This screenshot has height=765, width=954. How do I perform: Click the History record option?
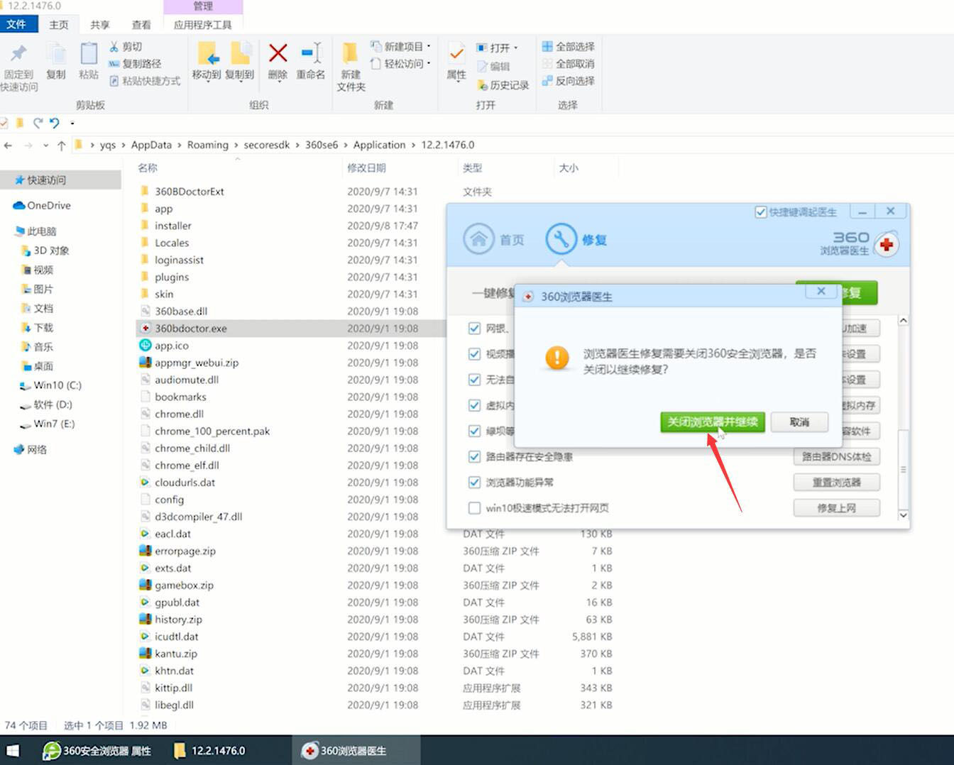tap(503, 85)
